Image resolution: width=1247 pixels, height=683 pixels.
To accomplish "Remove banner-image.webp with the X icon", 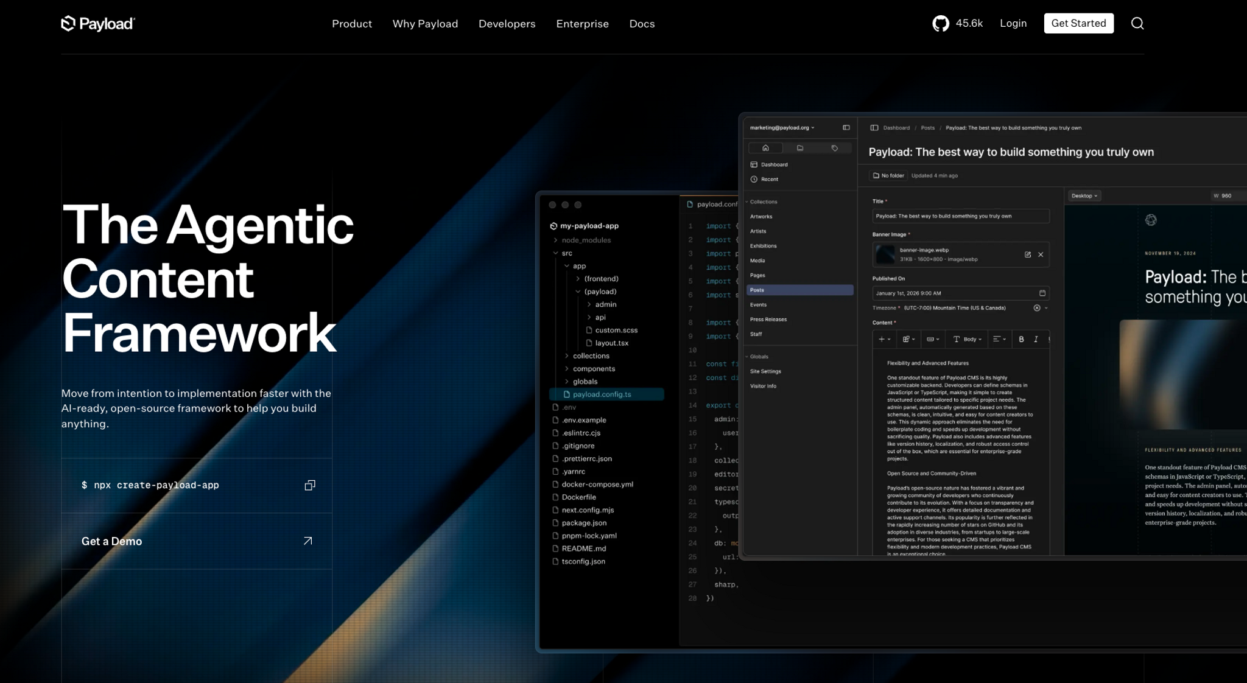I will point(1041,255).
